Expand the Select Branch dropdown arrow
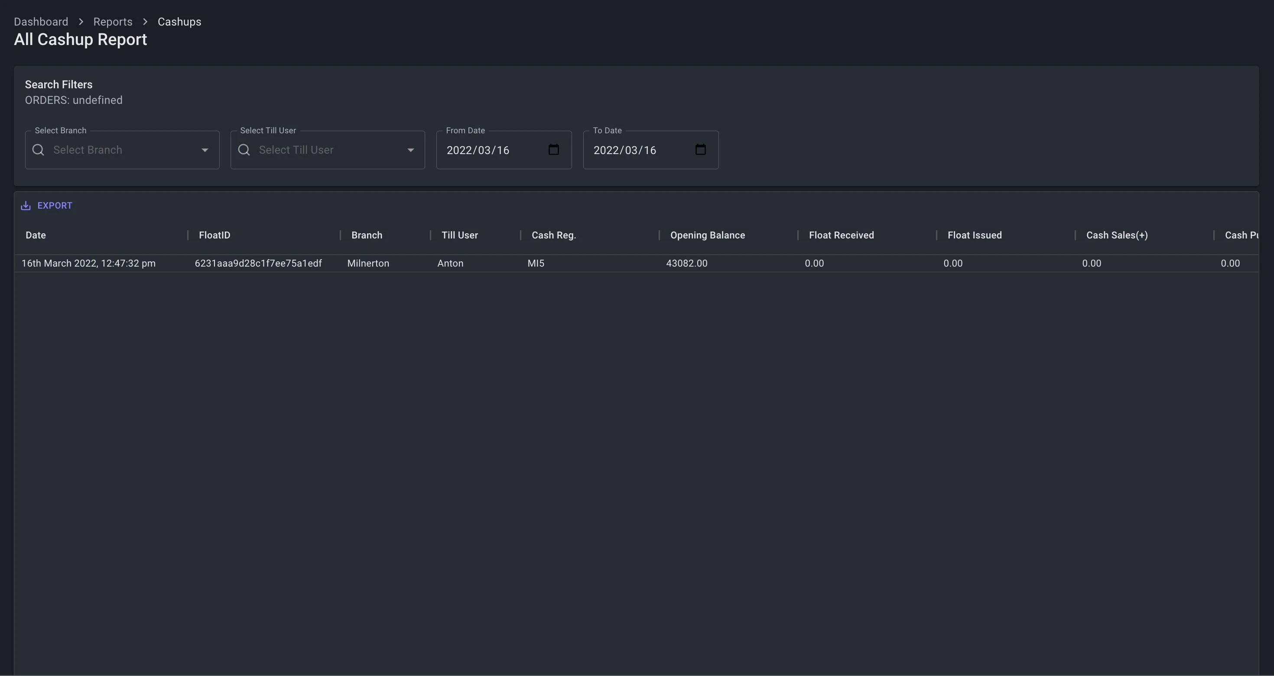This screenshot has height=676, width=1274. (205, 150)
